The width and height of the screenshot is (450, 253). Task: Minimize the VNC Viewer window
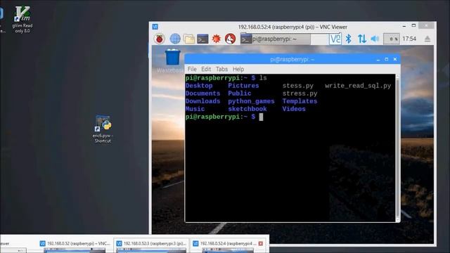click(404, 26)
